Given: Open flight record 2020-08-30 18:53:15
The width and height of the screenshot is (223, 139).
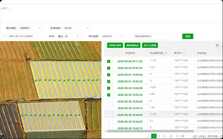Looking at the screenshot, I should tap(130, 108).
